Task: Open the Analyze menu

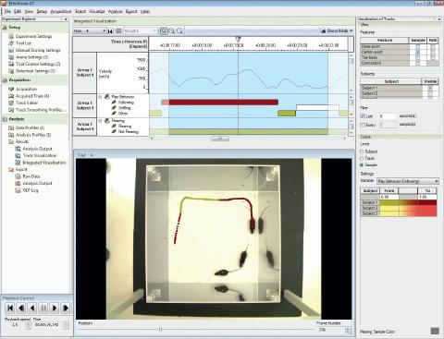Action: (115, 11)
